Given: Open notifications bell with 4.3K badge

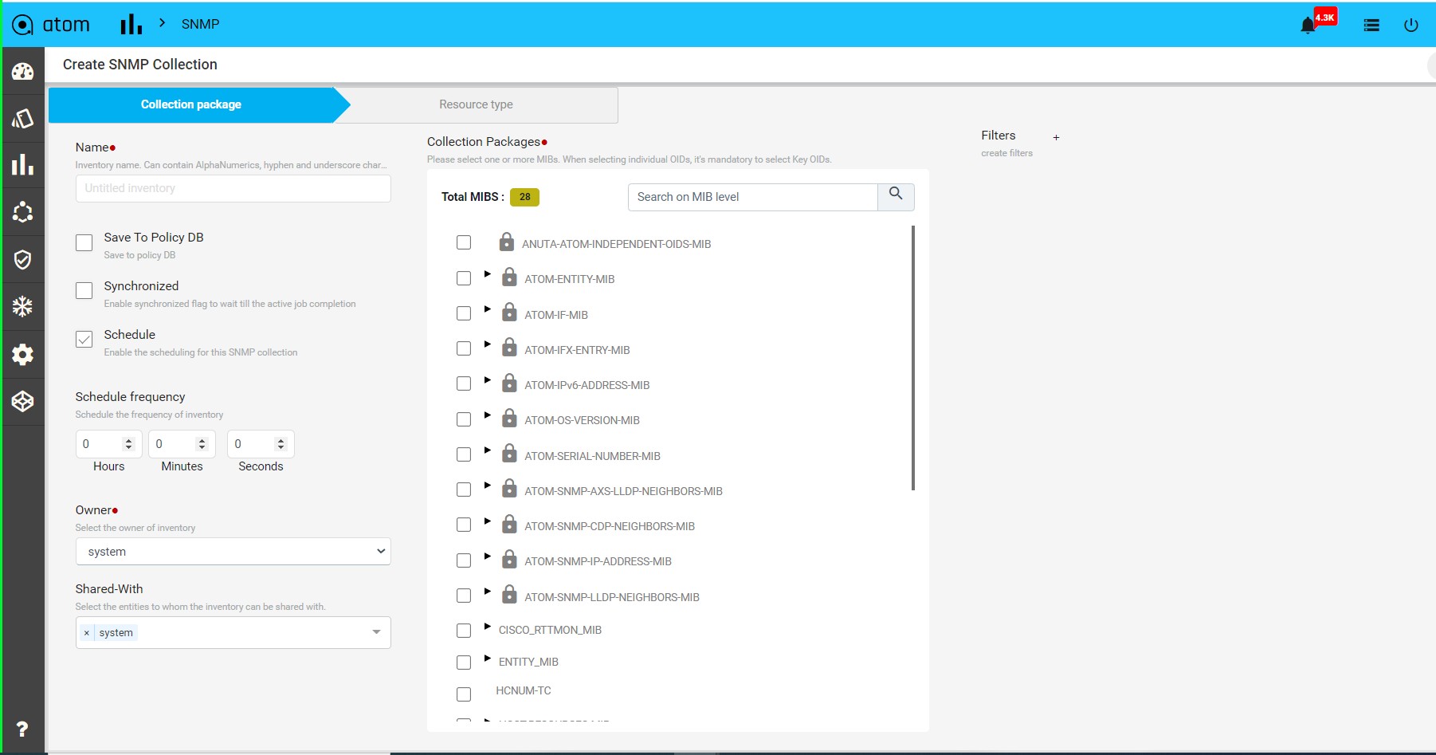Looking at the screenshot, I should [1308, 26].
